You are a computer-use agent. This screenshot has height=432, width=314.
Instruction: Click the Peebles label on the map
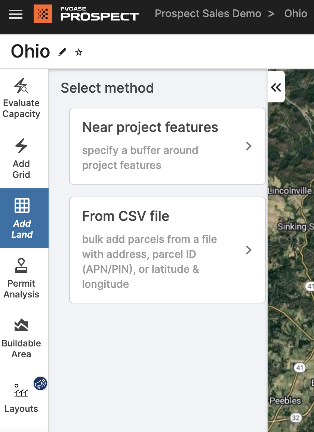coord(285,401)
